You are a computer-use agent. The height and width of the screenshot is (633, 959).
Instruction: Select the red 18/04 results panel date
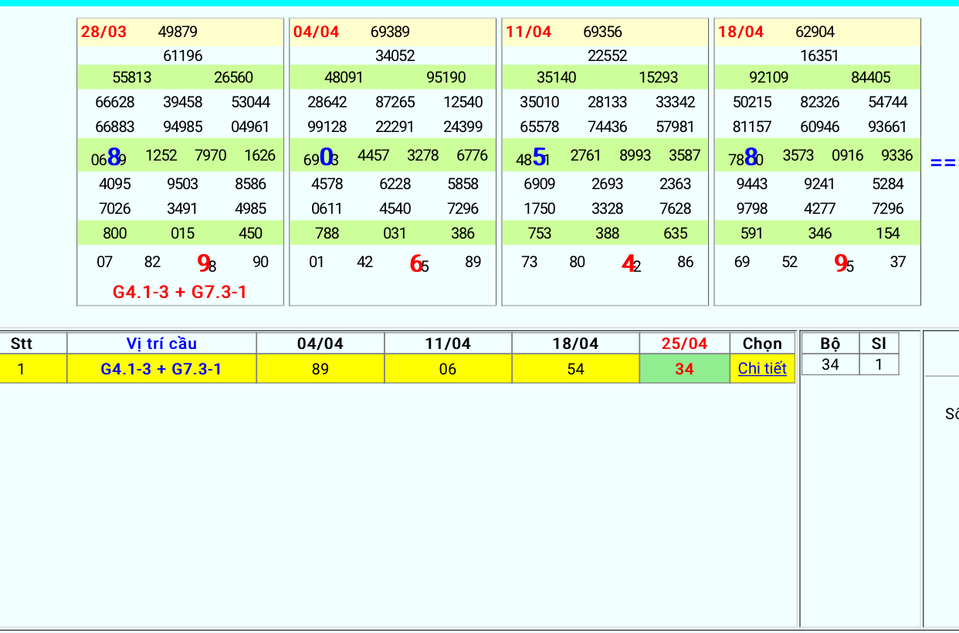point(740,32)
